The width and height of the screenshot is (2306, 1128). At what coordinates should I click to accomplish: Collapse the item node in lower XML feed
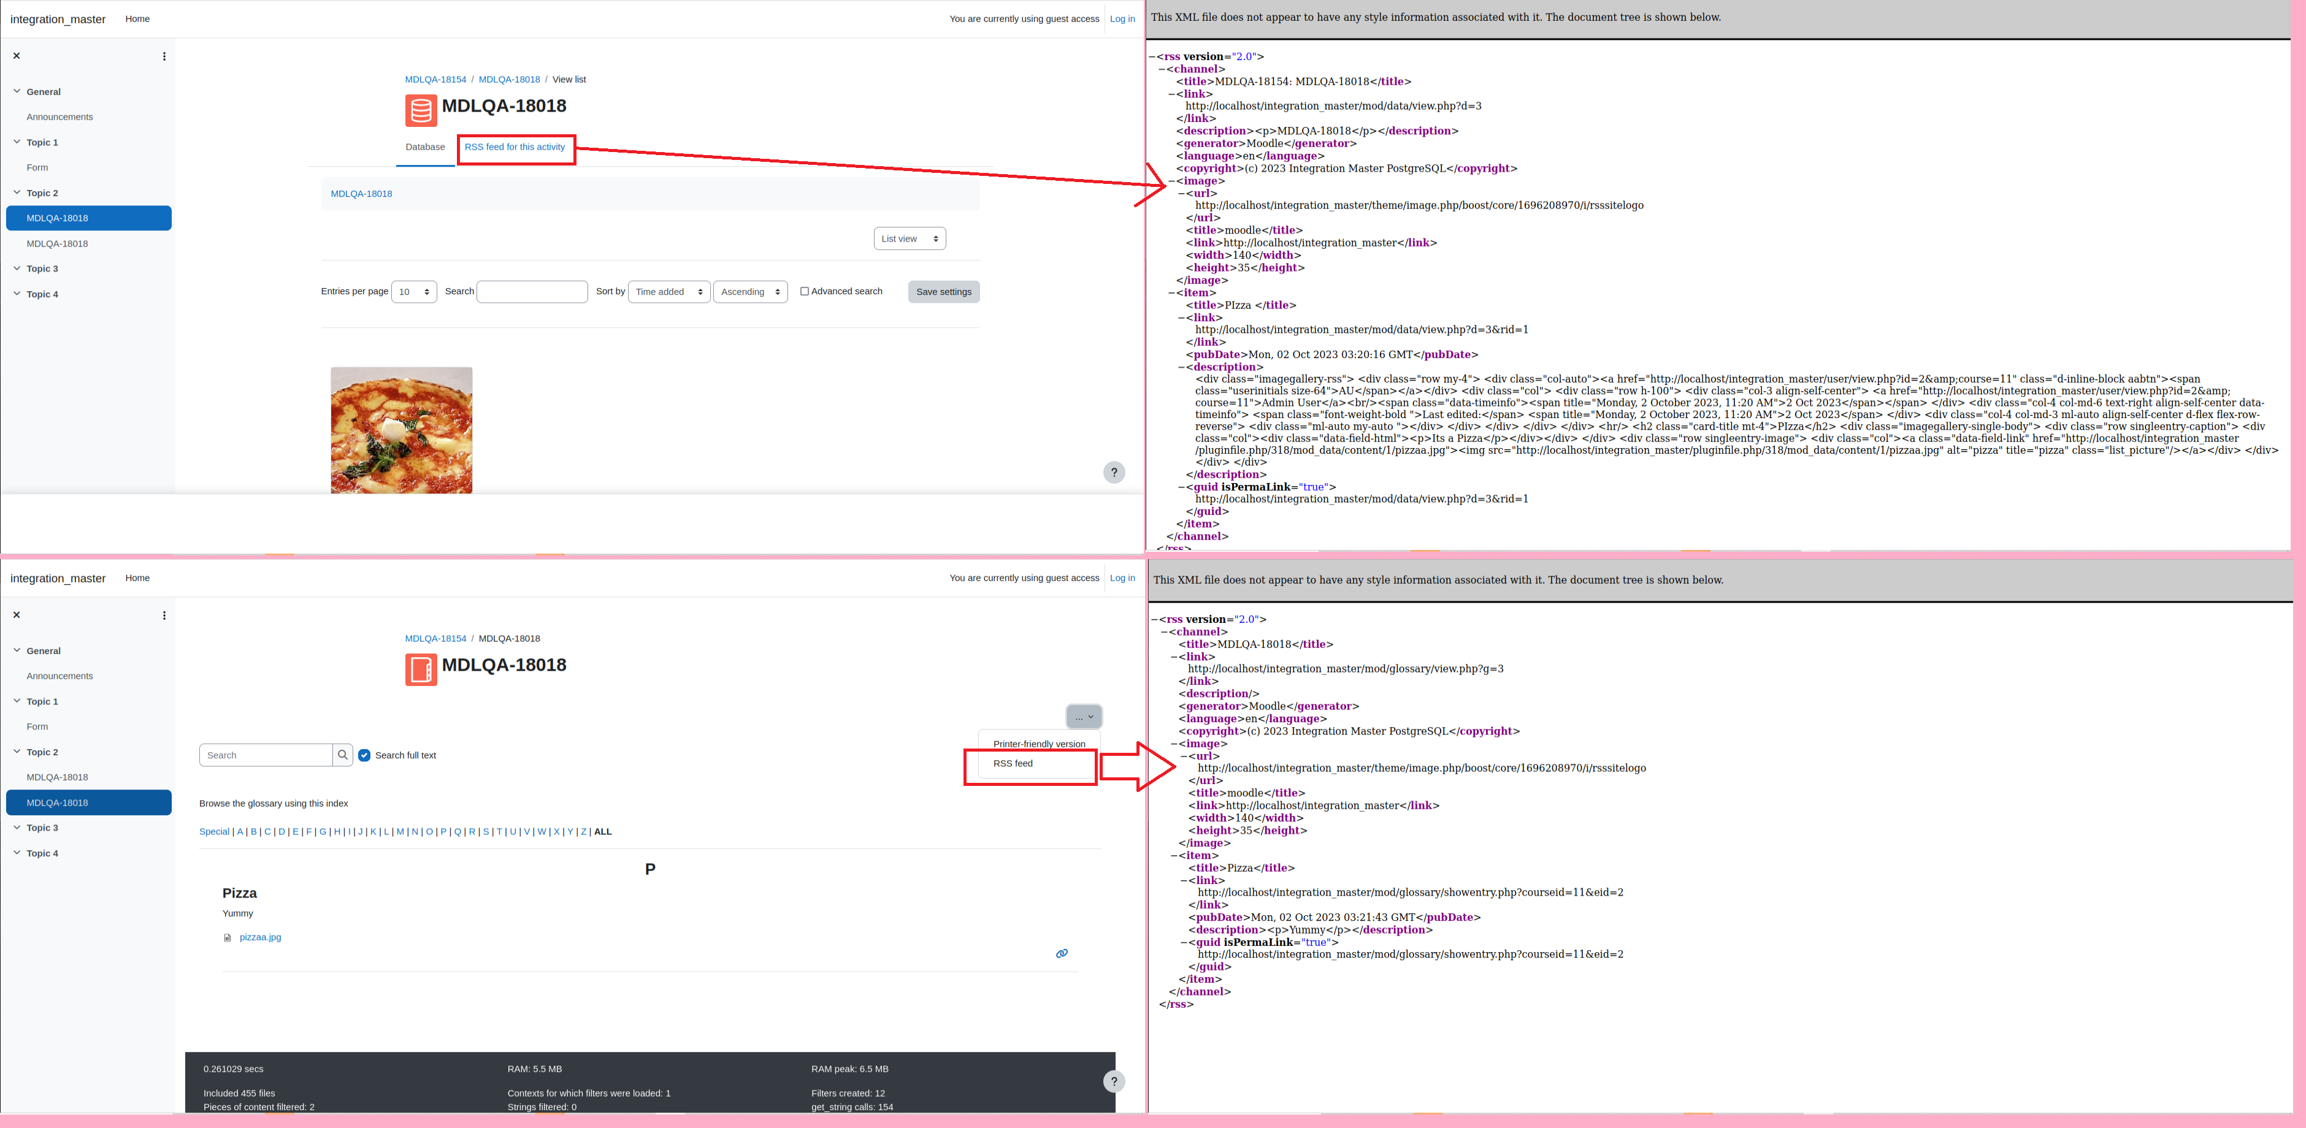(x=1174, y=855)
